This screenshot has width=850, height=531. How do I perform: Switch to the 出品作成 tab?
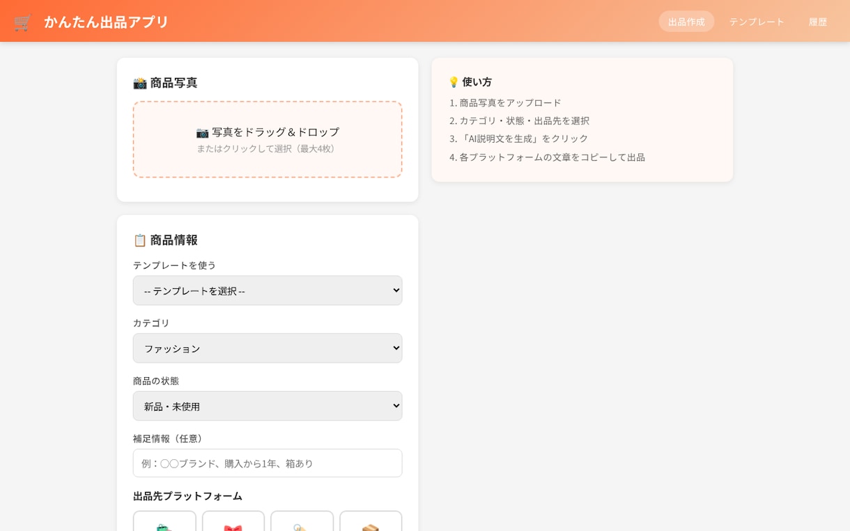pyautogui.click(x=686, y=22)
